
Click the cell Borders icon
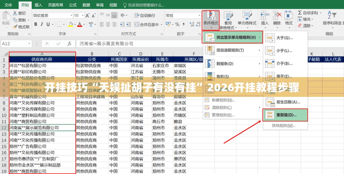(x=59, y=24)
